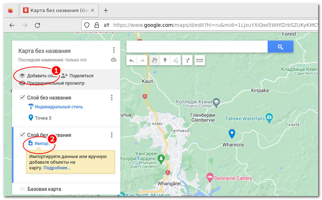Open map options three-dot menu
Viewport: 322px width, 200px height.
point(114,50)
